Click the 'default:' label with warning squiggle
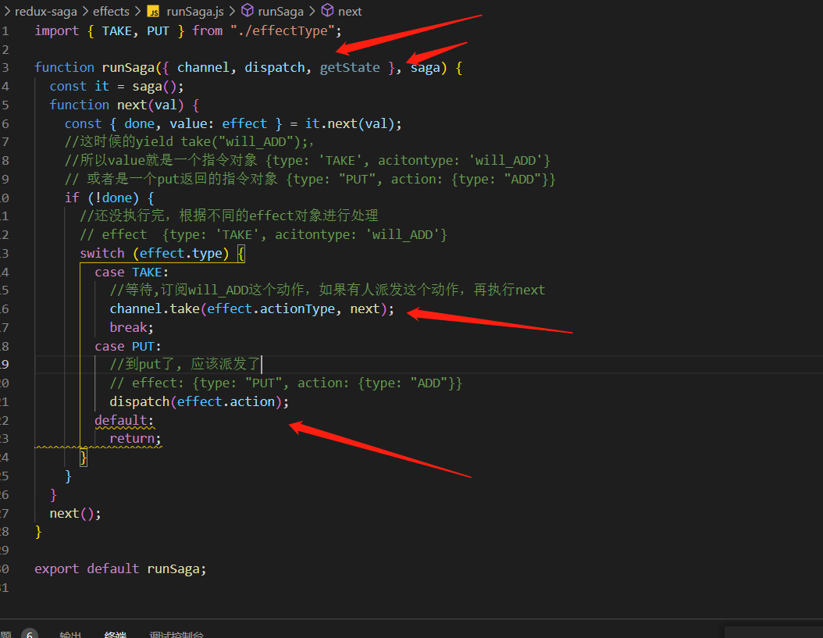Screen dimensions: 823x638 124,421
